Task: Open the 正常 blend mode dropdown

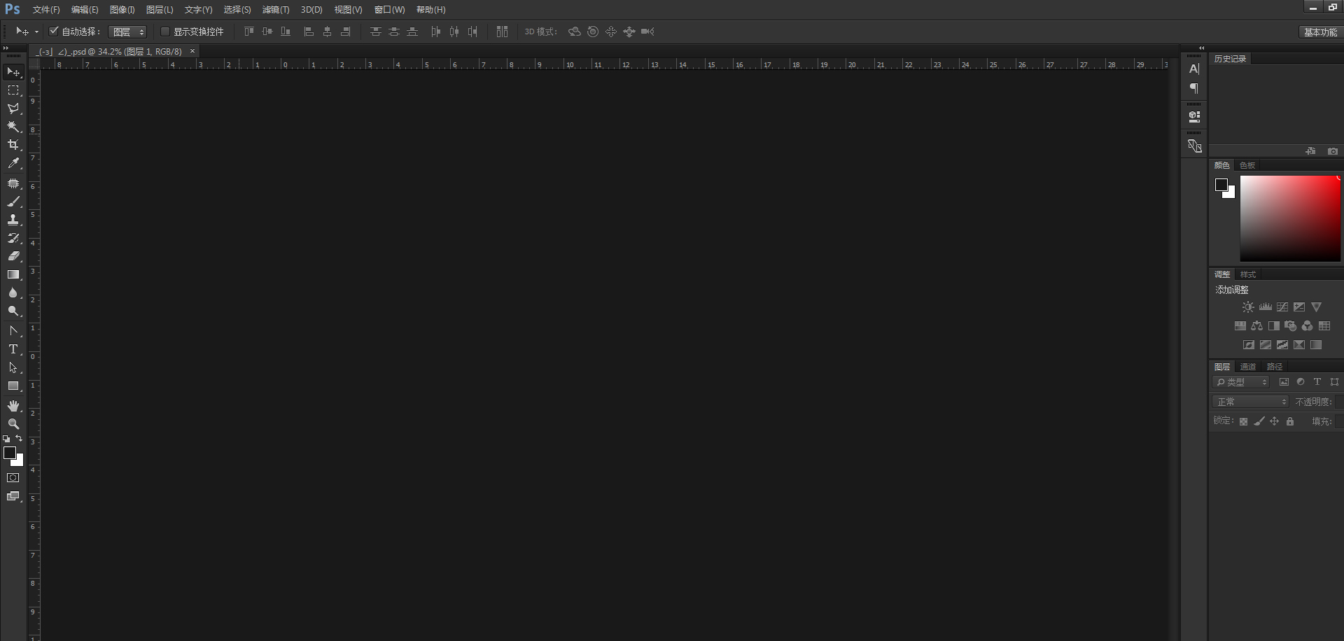Action: [1251, 402]
